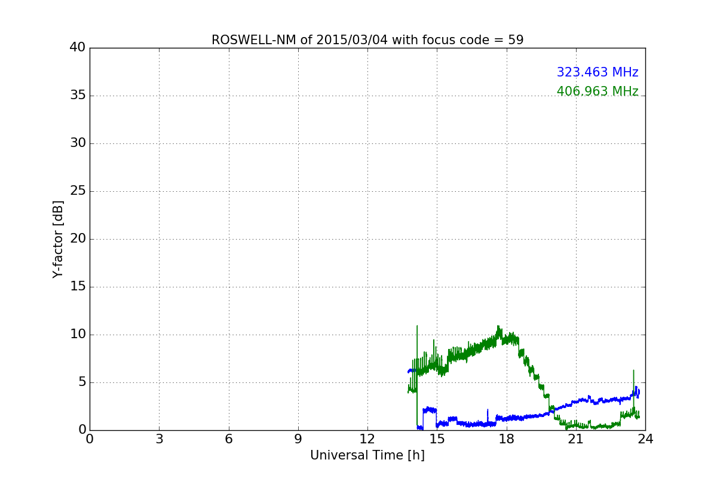Click the 'Y-factor [dB]' axis label
Screen dimensions: 717x478
(58, 239)
